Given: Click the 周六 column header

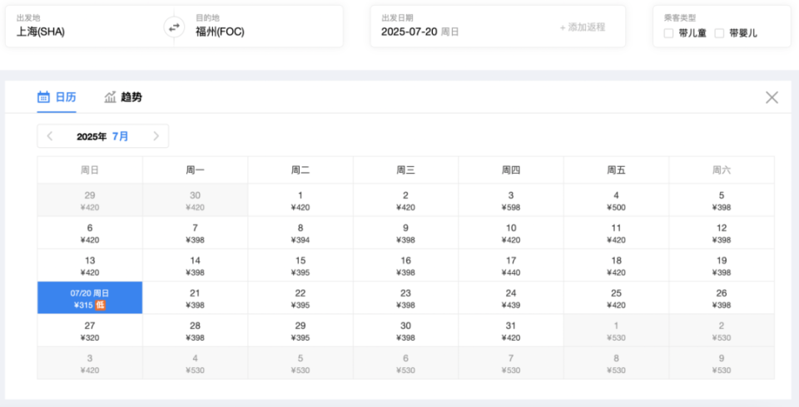Looking at the screenshot, I should 722,170.
